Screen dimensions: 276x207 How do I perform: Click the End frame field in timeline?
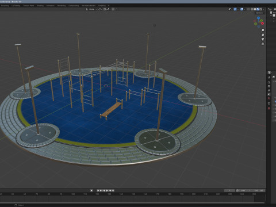click(259, 190)
